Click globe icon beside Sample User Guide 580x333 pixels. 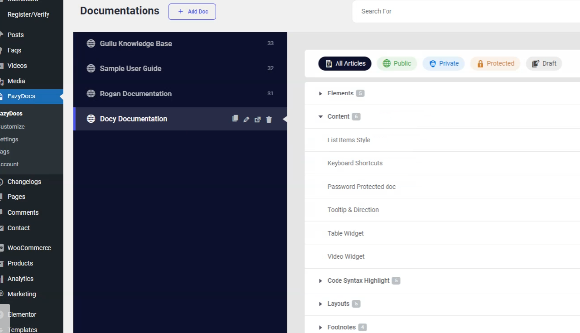[91, 68]
